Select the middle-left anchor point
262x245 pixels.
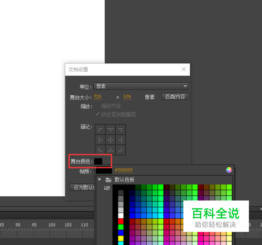tap(100, 140)
